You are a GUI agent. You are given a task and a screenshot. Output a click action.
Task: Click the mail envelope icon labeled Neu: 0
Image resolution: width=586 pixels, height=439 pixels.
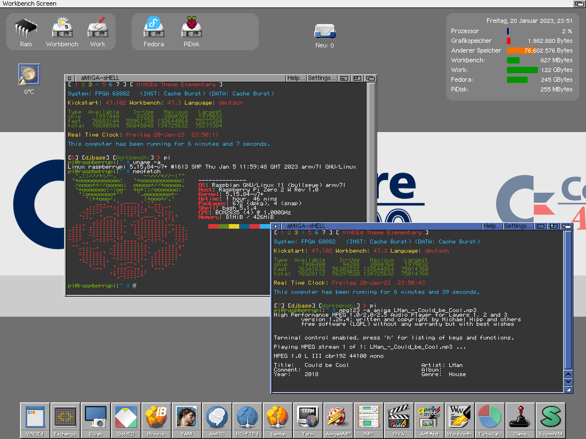[x=325, y=35]
